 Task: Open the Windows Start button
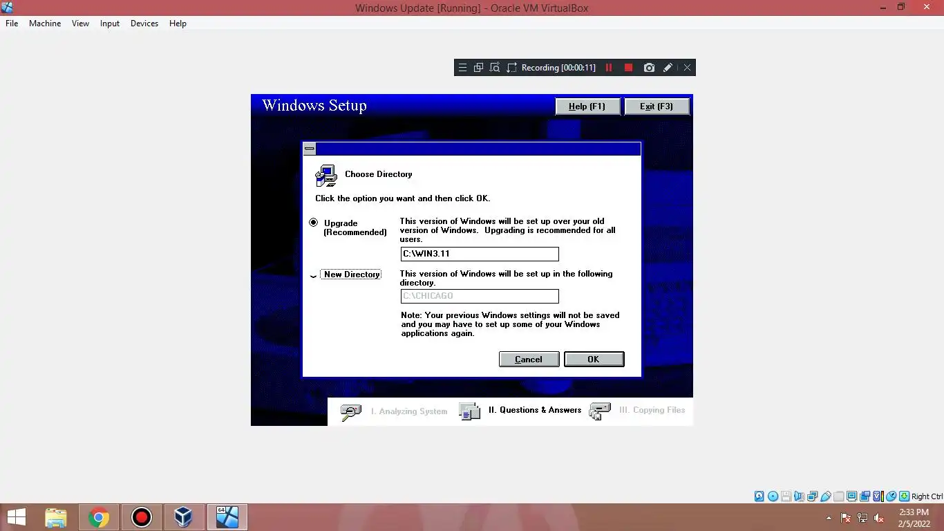(16, 517)
